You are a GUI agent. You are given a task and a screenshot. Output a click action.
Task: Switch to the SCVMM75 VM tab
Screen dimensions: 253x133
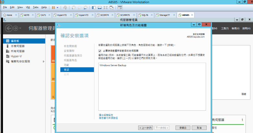coord(123,15)
